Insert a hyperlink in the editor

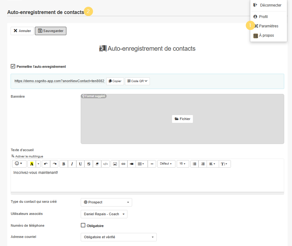[x=123, y=164]
